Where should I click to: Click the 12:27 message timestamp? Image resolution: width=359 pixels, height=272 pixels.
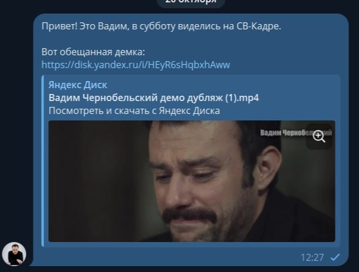coord(313,257)
